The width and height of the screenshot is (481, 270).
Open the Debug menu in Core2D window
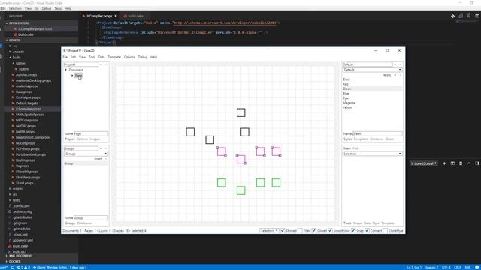pyautogui.click(x=143, y=57)
